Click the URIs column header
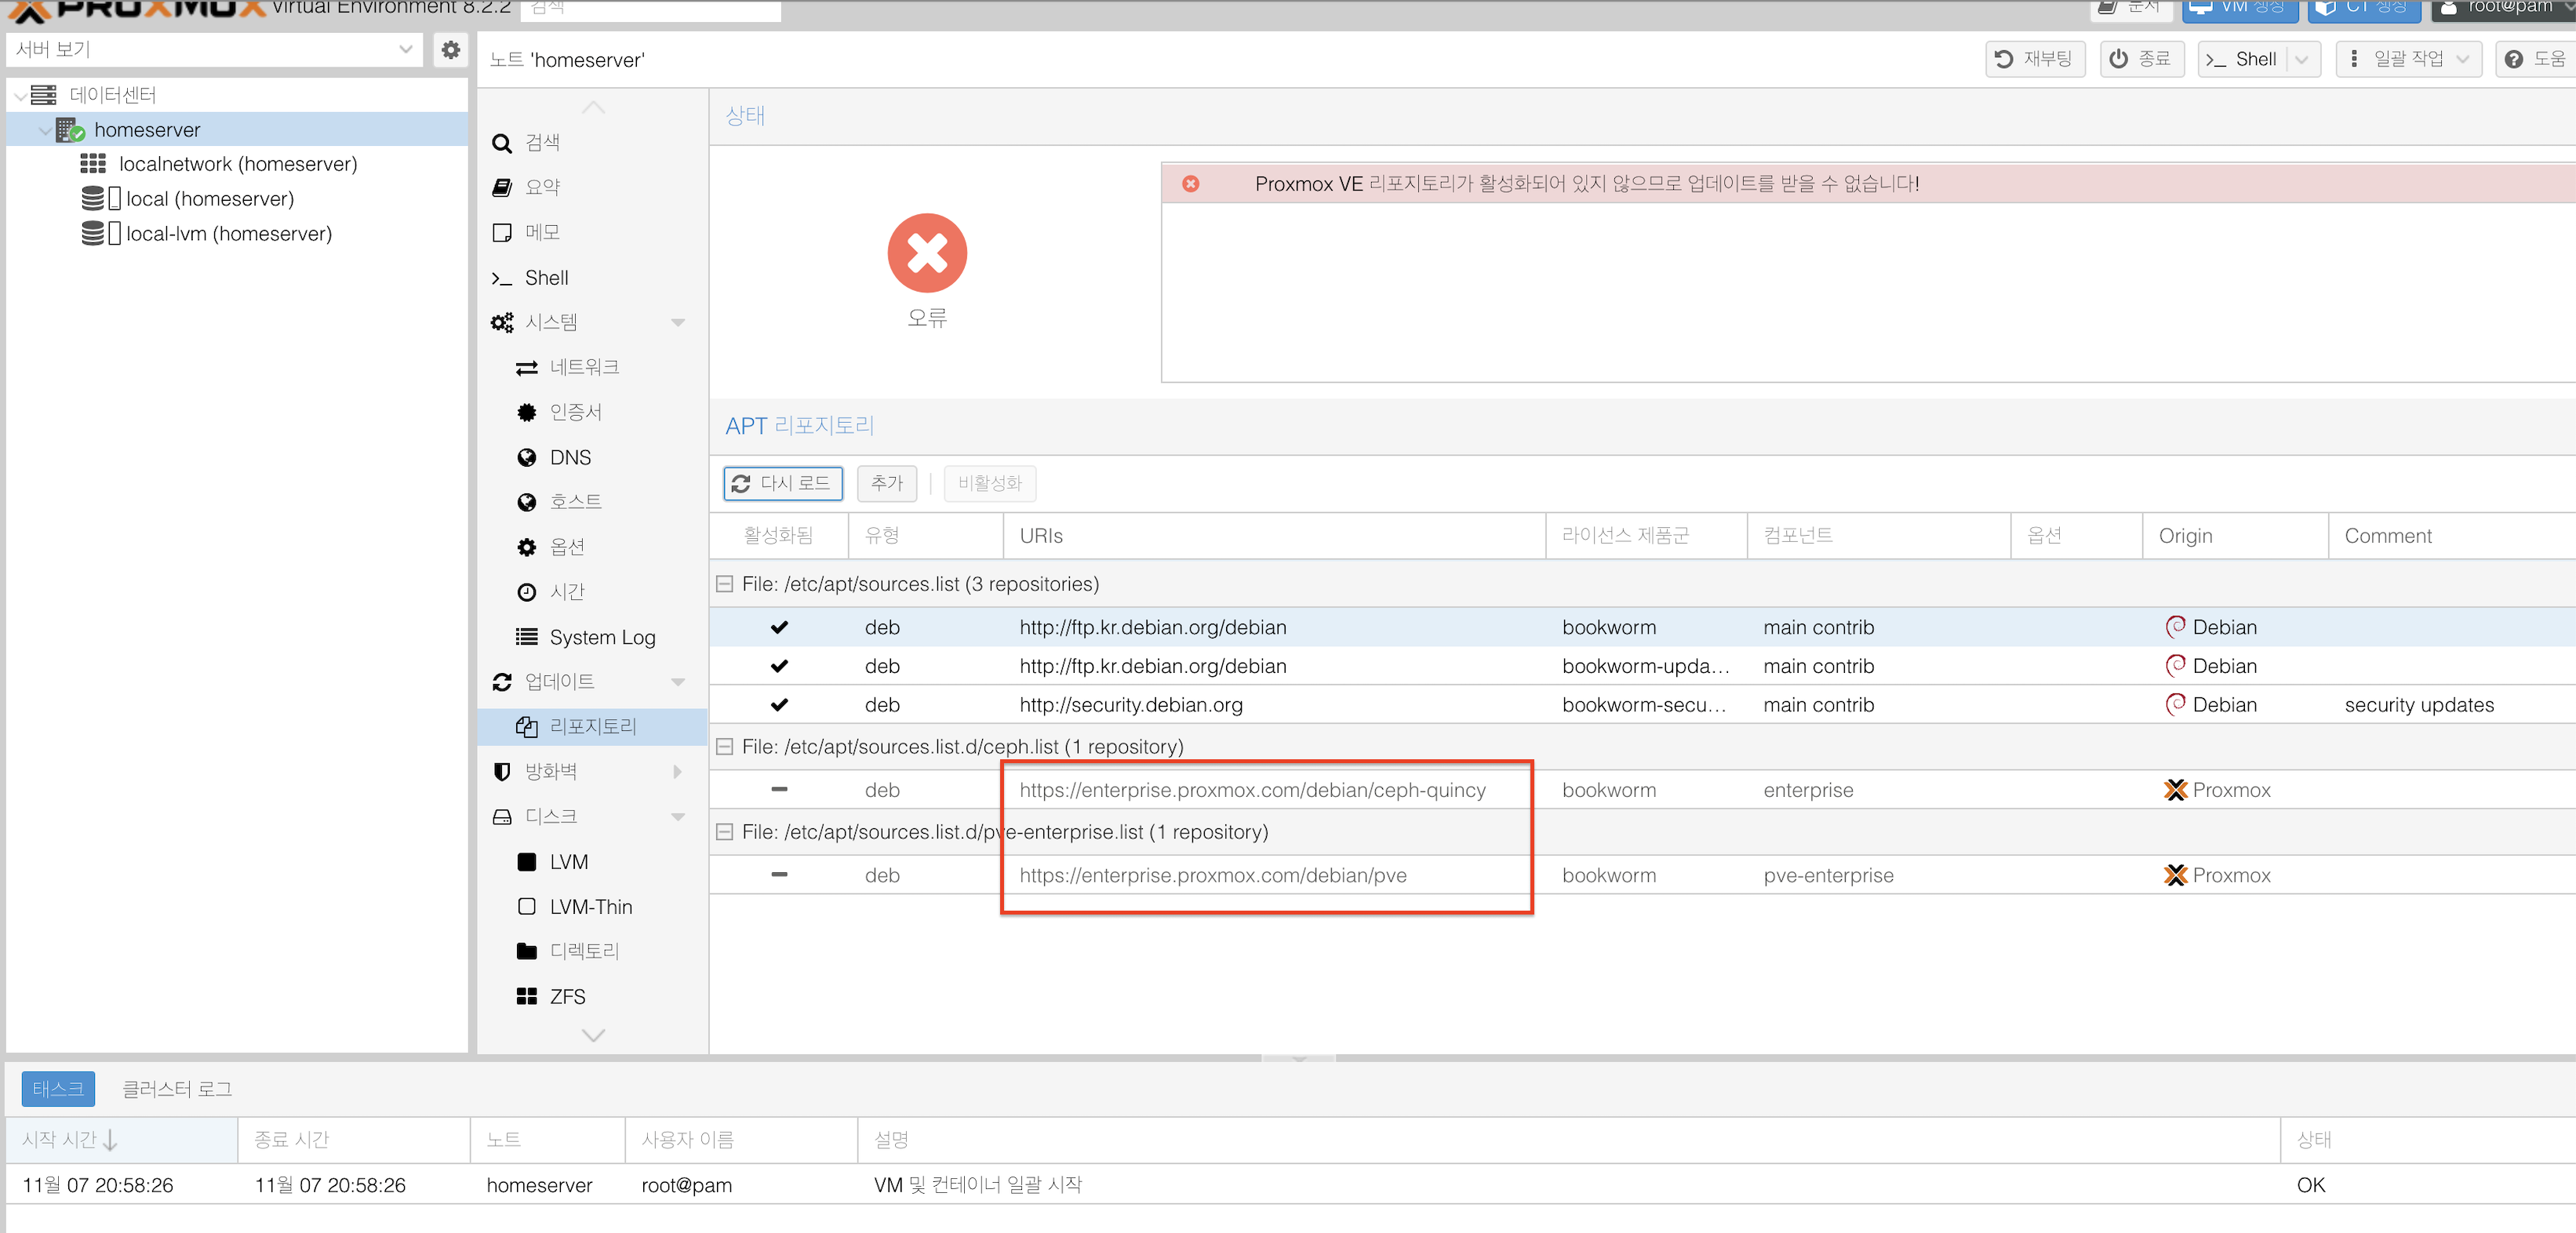The image size is (2576, 1233). [x=1274, y=536]
